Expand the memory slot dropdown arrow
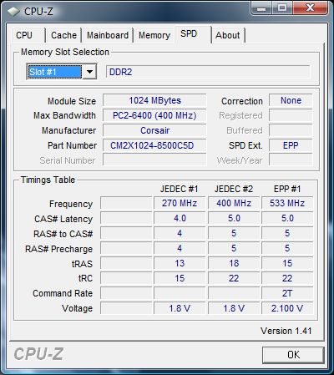Viewport: 334px width, 375px height. [89, 72]
